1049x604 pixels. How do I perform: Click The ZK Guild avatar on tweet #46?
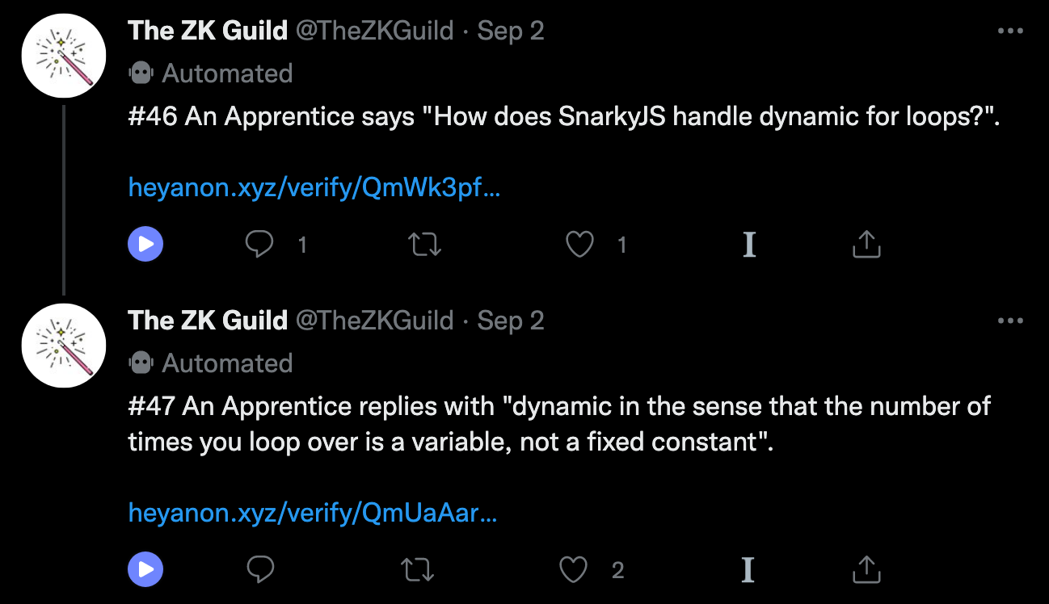[x=64, y=55]
